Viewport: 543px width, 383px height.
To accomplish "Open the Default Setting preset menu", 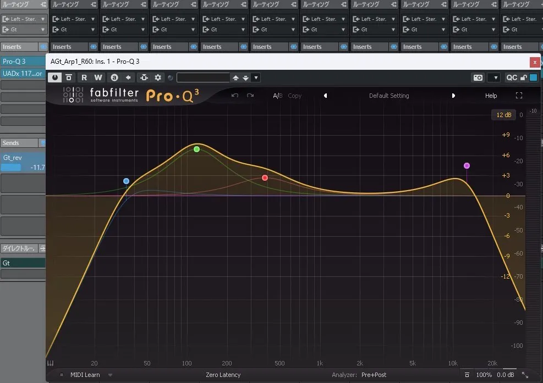I will (389, 96).
